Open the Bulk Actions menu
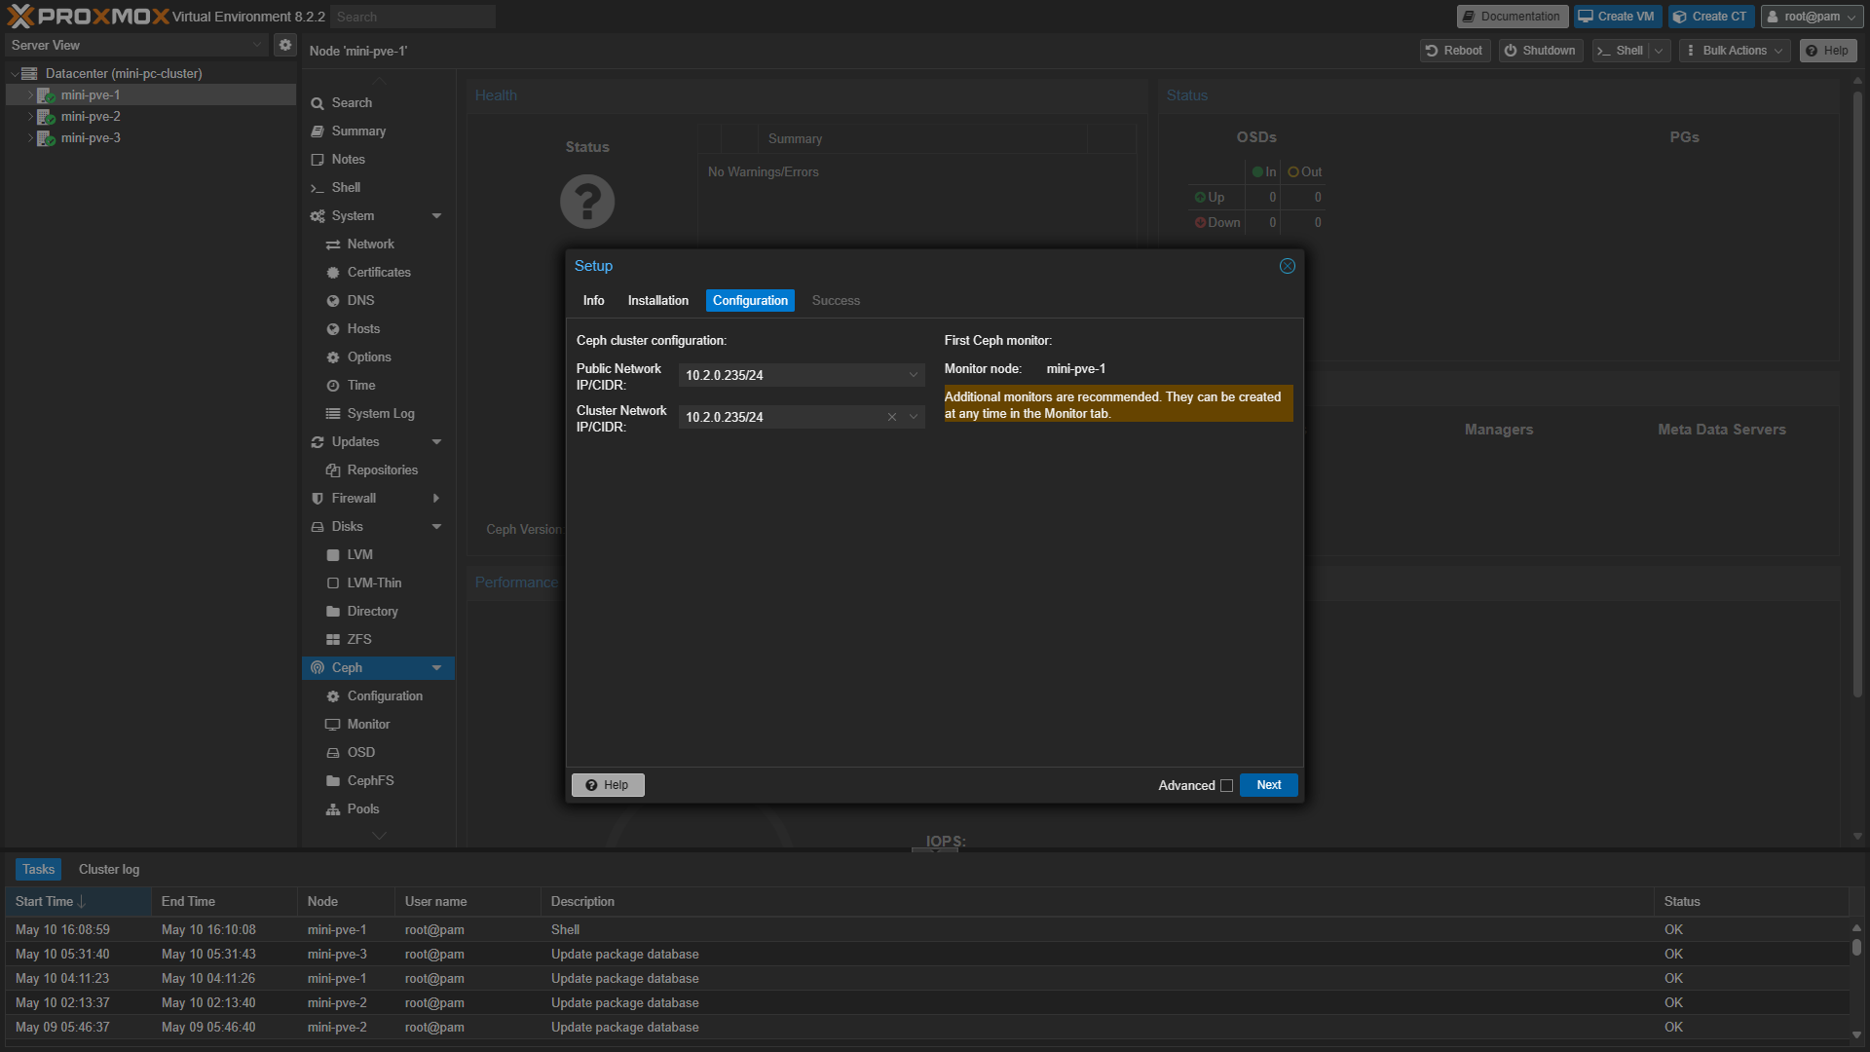The image size is (1870, 1052). [1736, 51]
